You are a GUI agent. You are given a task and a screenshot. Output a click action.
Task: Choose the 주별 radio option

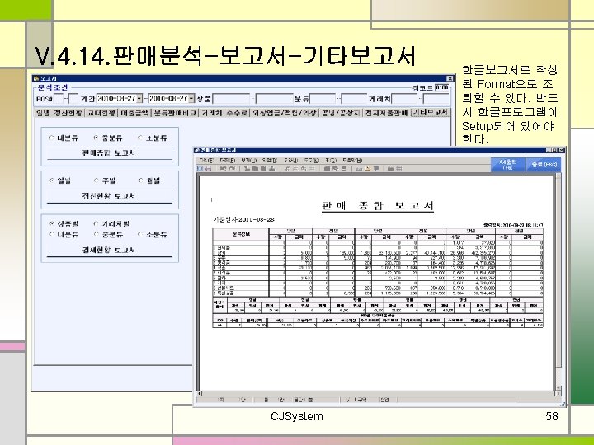pyautogui.click(x=96, y=180)
